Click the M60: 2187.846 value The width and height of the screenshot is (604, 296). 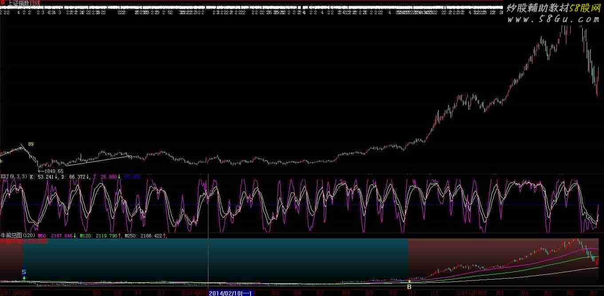pos(57,236)
